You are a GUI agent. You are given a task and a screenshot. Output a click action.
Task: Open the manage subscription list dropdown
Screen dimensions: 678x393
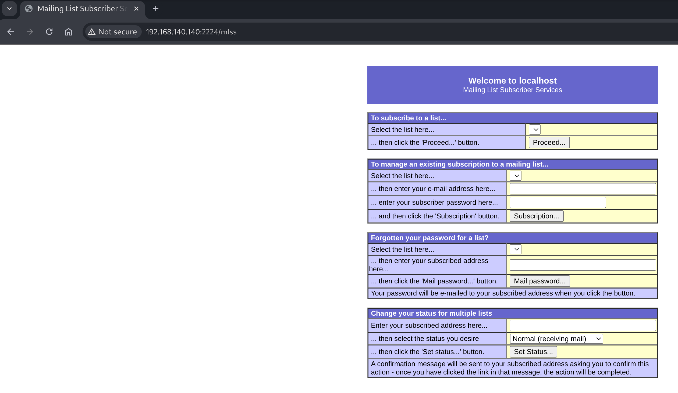[515, 175]
